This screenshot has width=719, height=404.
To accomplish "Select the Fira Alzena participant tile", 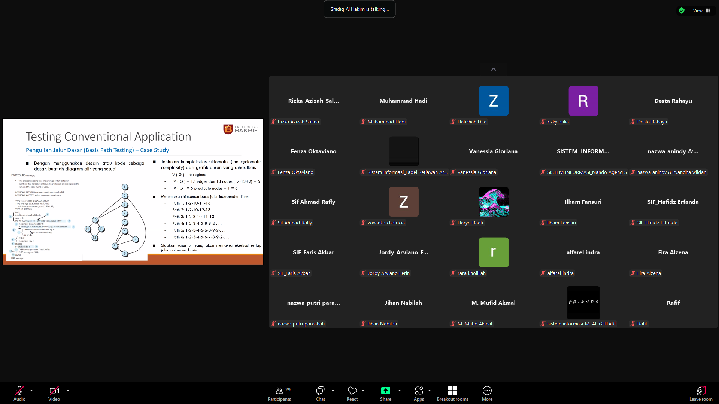I will (x=673, y=252).
